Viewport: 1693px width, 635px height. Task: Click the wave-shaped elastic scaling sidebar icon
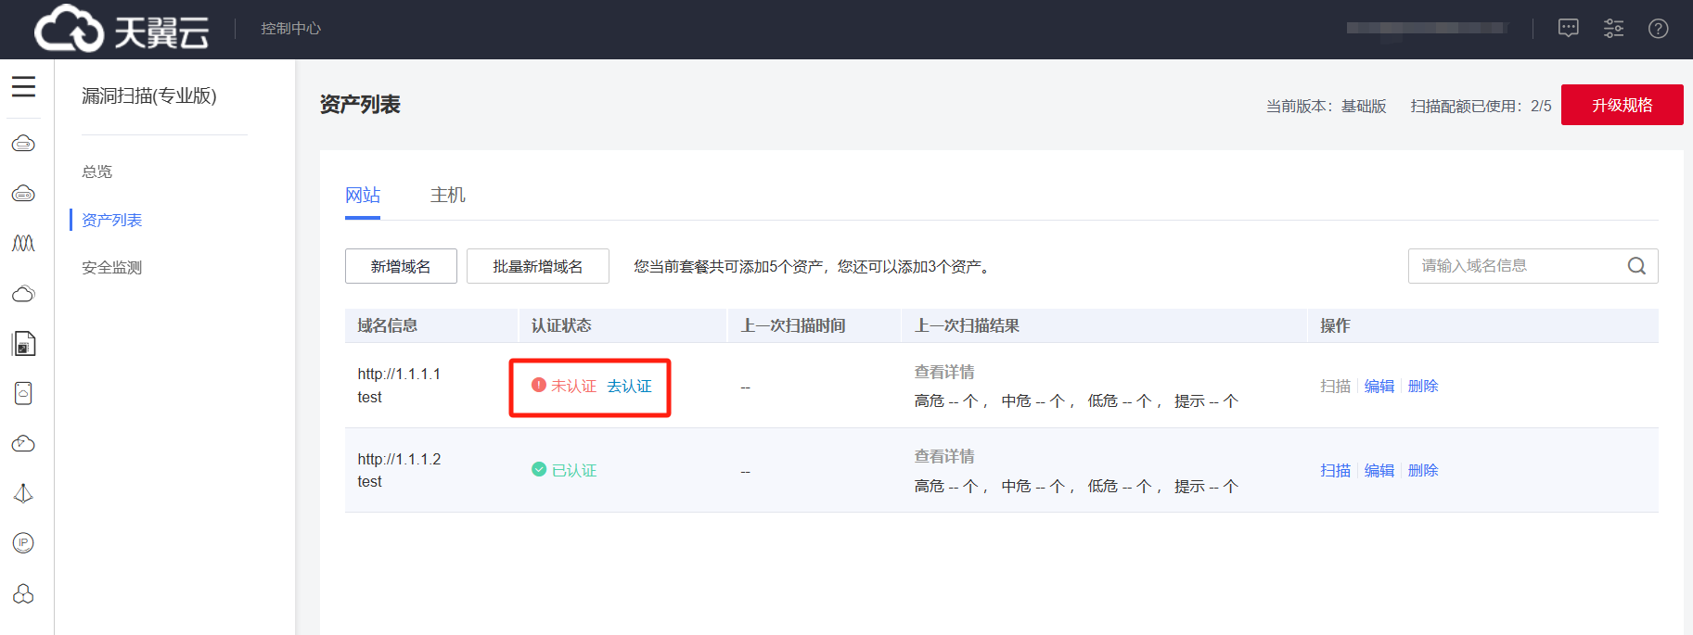[23, 243]
